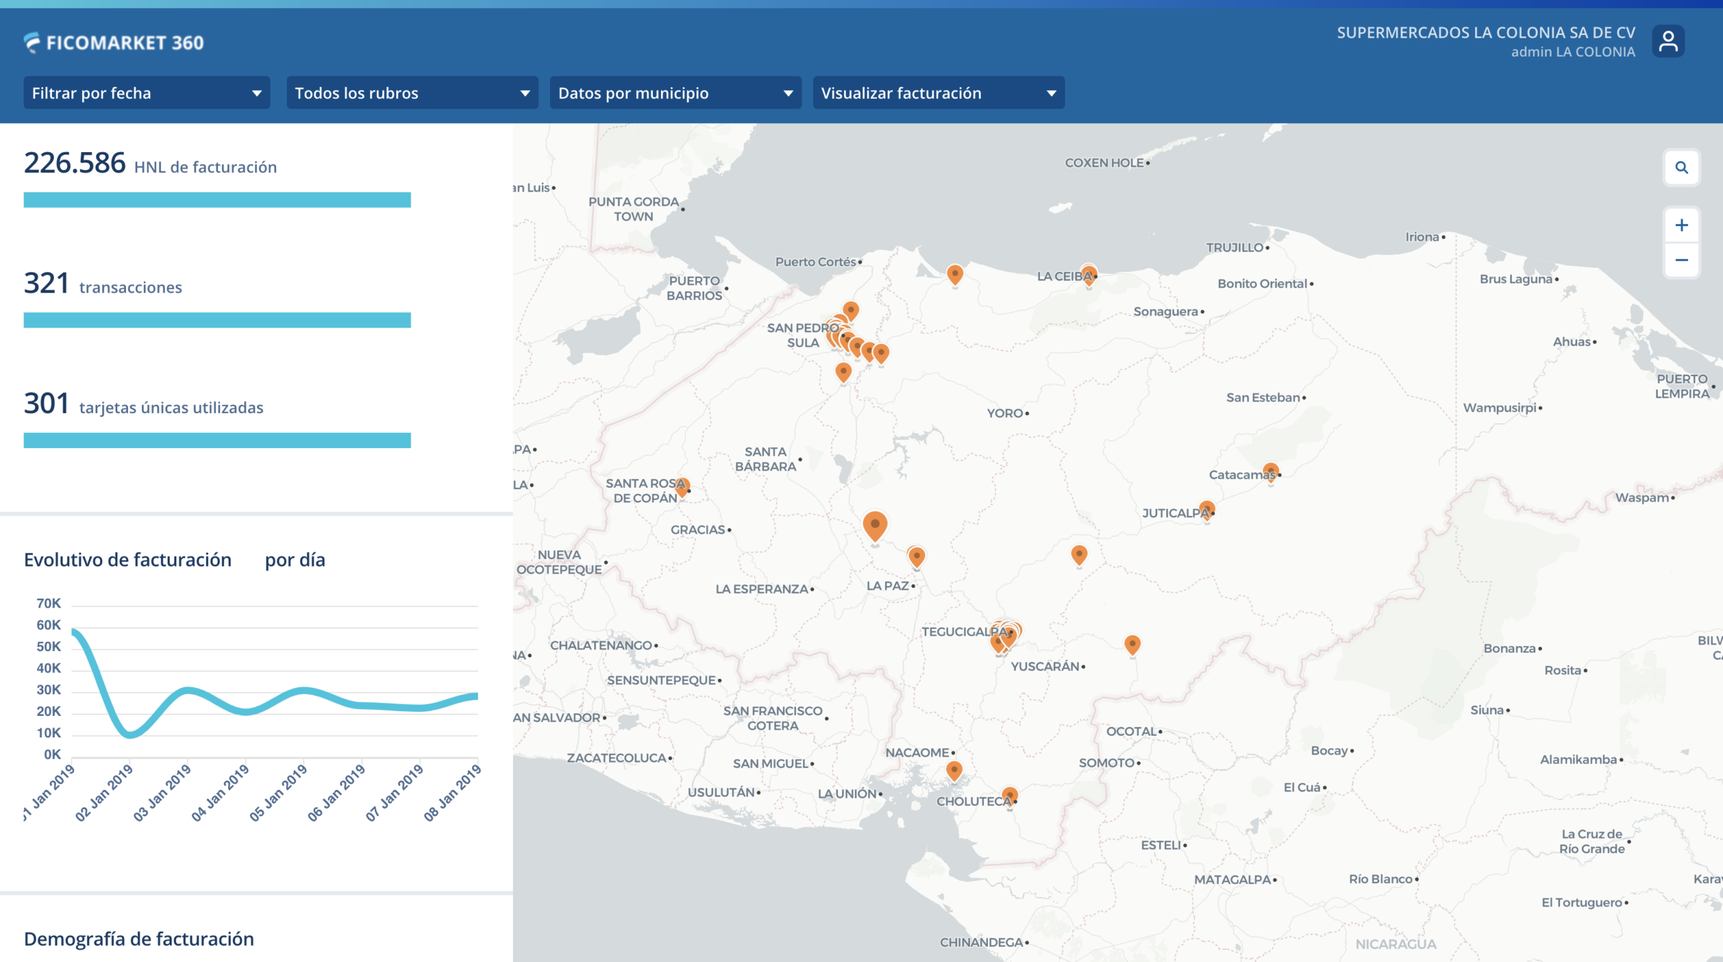Click the HNL de facturación progress bar

point(217,200)
